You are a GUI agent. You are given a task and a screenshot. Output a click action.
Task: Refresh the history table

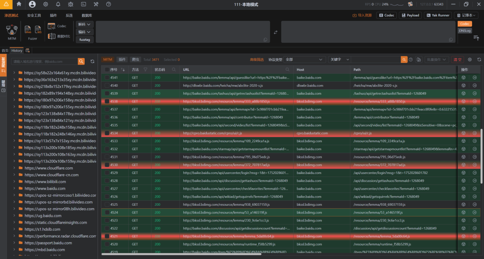click(479, 59)
